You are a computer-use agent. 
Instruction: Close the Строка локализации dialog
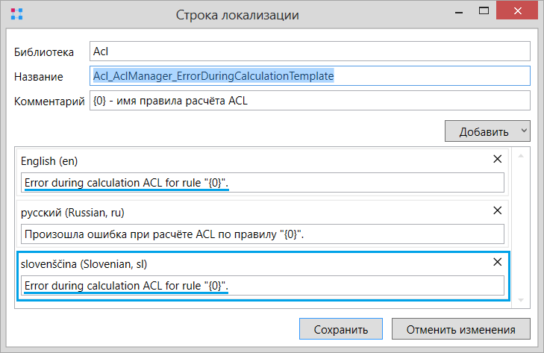(517, 10)
